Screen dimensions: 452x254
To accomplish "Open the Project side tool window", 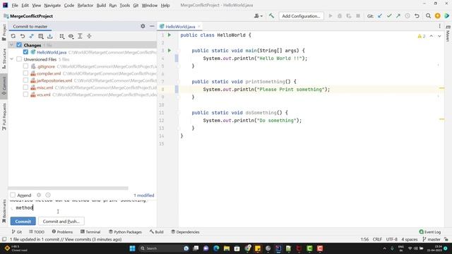I will [x=4, y=32].
